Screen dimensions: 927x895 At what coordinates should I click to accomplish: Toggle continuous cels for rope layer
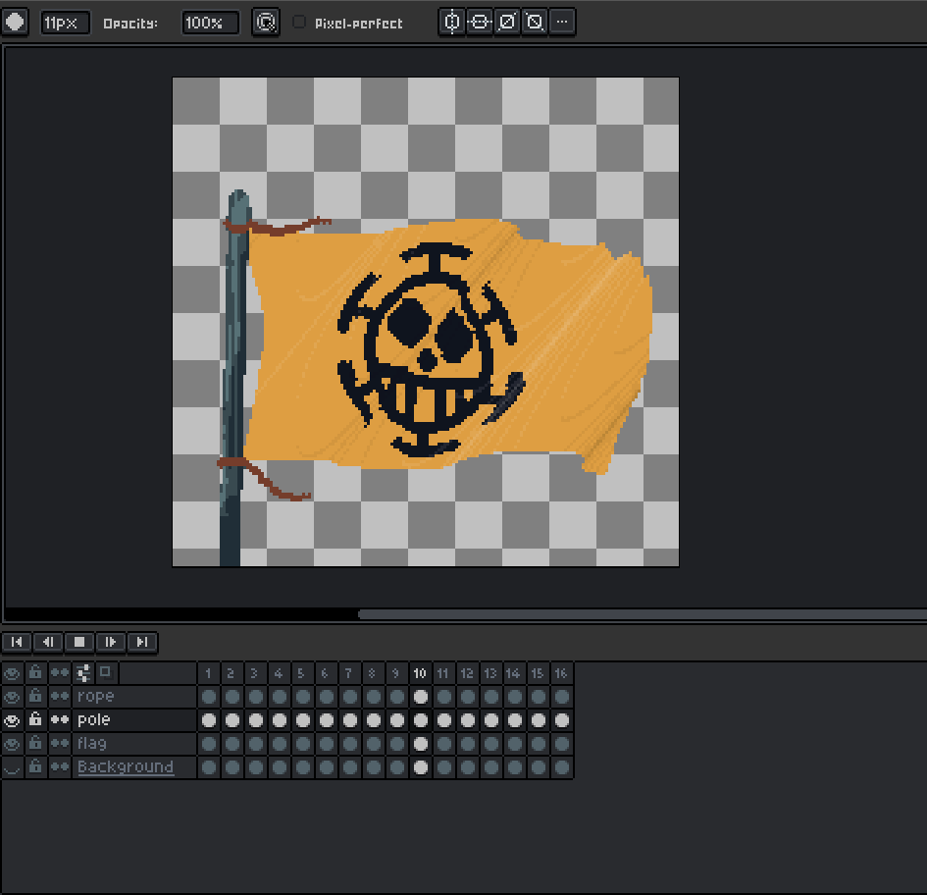coord(59,697)
